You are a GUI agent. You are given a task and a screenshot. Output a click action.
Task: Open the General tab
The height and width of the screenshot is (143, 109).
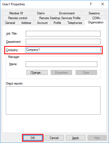pos(10,23)
